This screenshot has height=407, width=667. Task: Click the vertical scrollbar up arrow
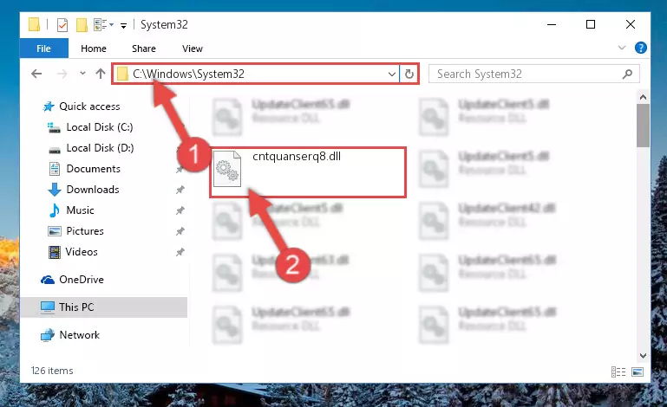point(644,97)
